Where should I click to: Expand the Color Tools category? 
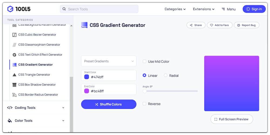36,120
